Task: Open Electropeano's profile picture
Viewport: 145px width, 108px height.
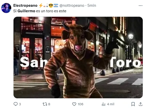Action: point(6,8)
